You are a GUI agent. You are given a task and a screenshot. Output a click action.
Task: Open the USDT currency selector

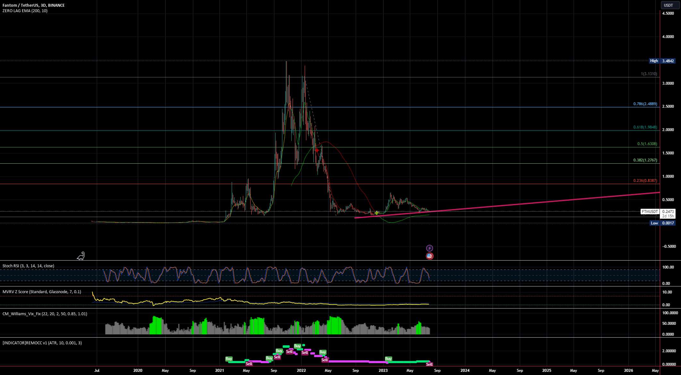670,5
